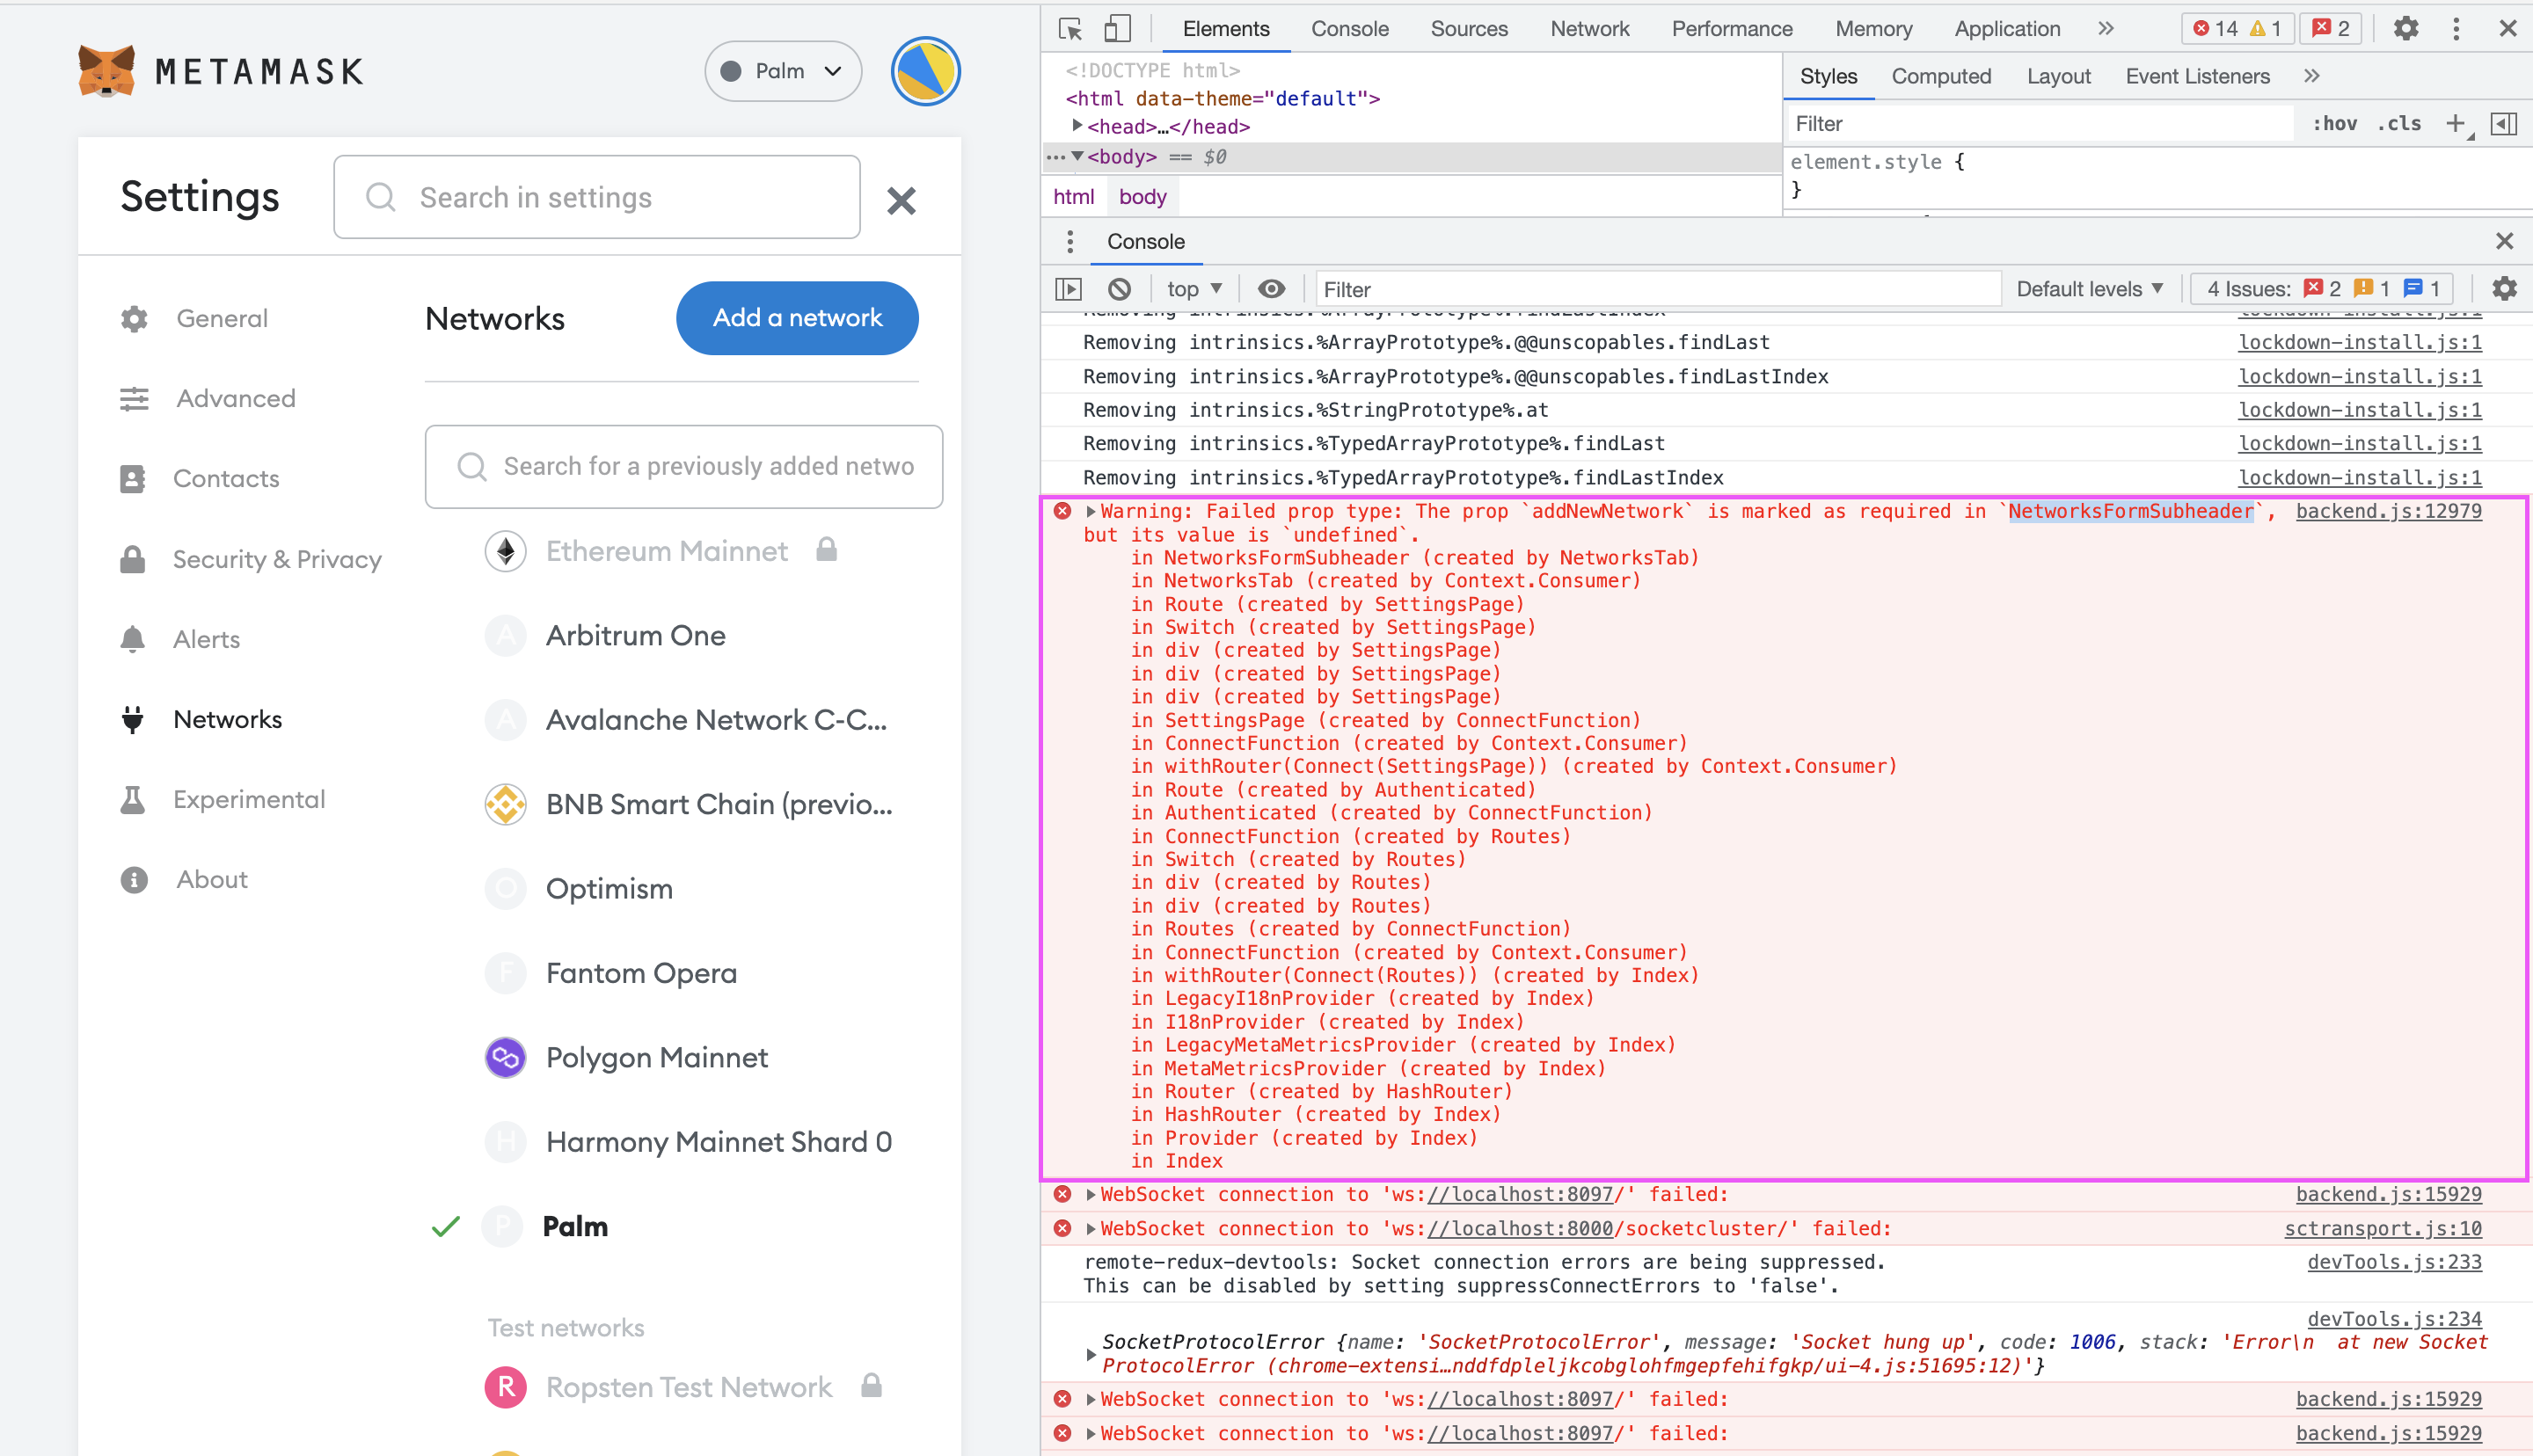2533x1456 pixels.
Task: Open DevTools settings gear icon
Action: click(2405, 29)
